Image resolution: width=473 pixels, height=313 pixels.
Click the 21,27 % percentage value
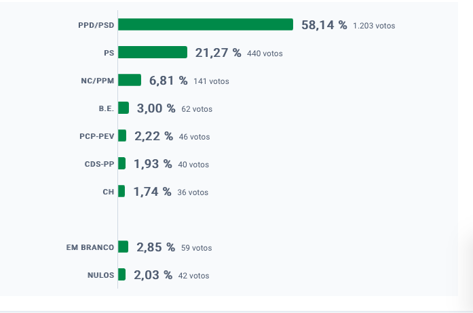coord(218,53)
